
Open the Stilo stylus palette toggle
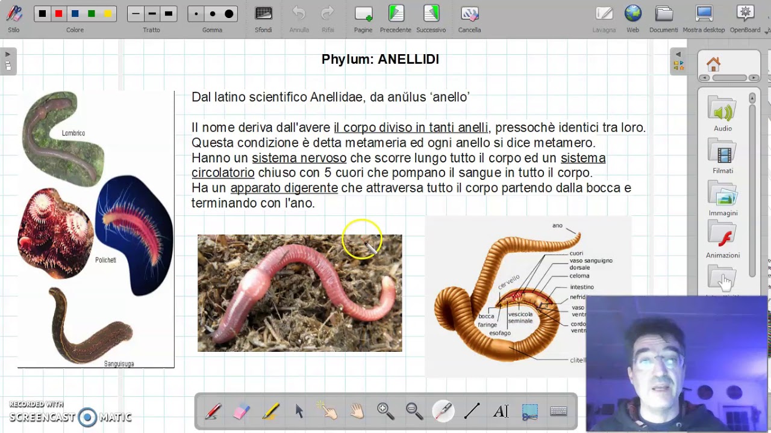[14, 19]
